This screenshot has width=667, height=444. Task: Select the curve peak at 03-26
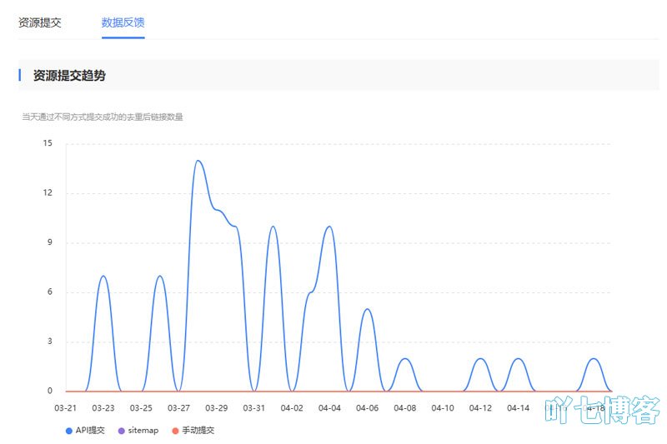click(159, 276)
